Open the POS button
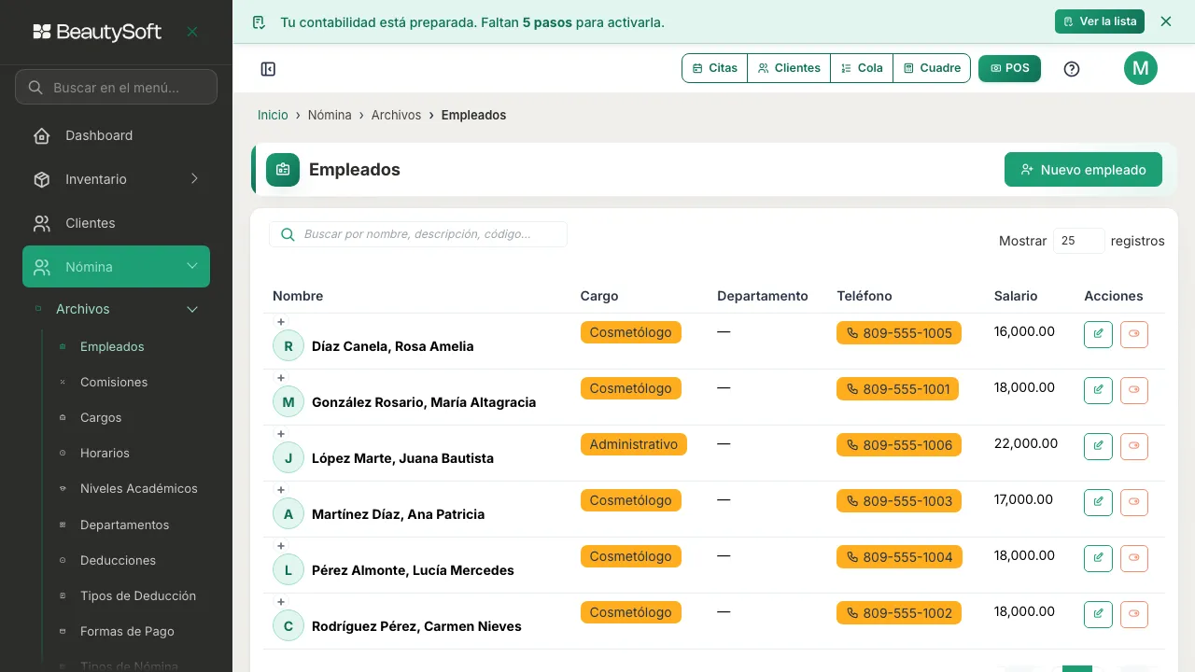Image resolution: width=1195 pixels, height=672 pixels. [x=1009, y=68]
